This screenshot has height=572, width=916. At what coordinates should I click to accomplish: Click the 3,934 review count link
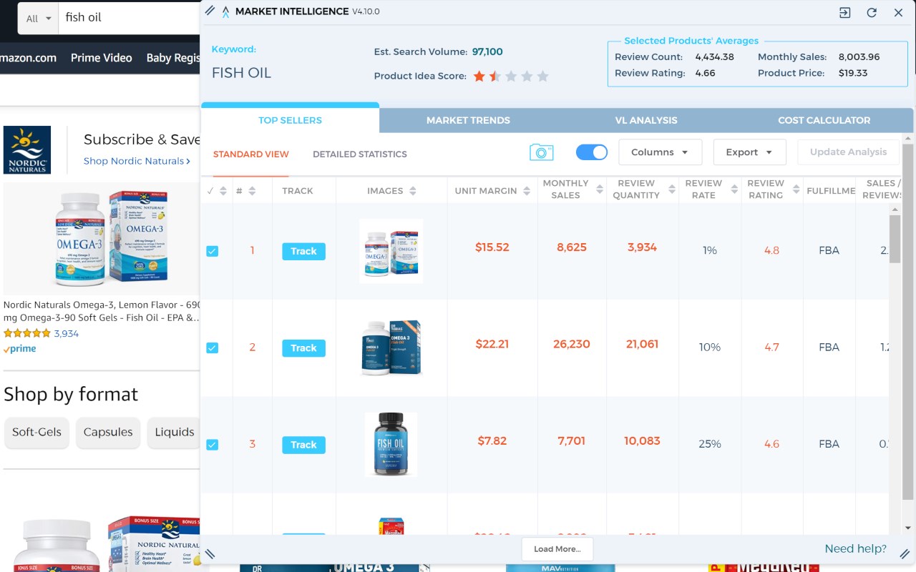point(67,333)
